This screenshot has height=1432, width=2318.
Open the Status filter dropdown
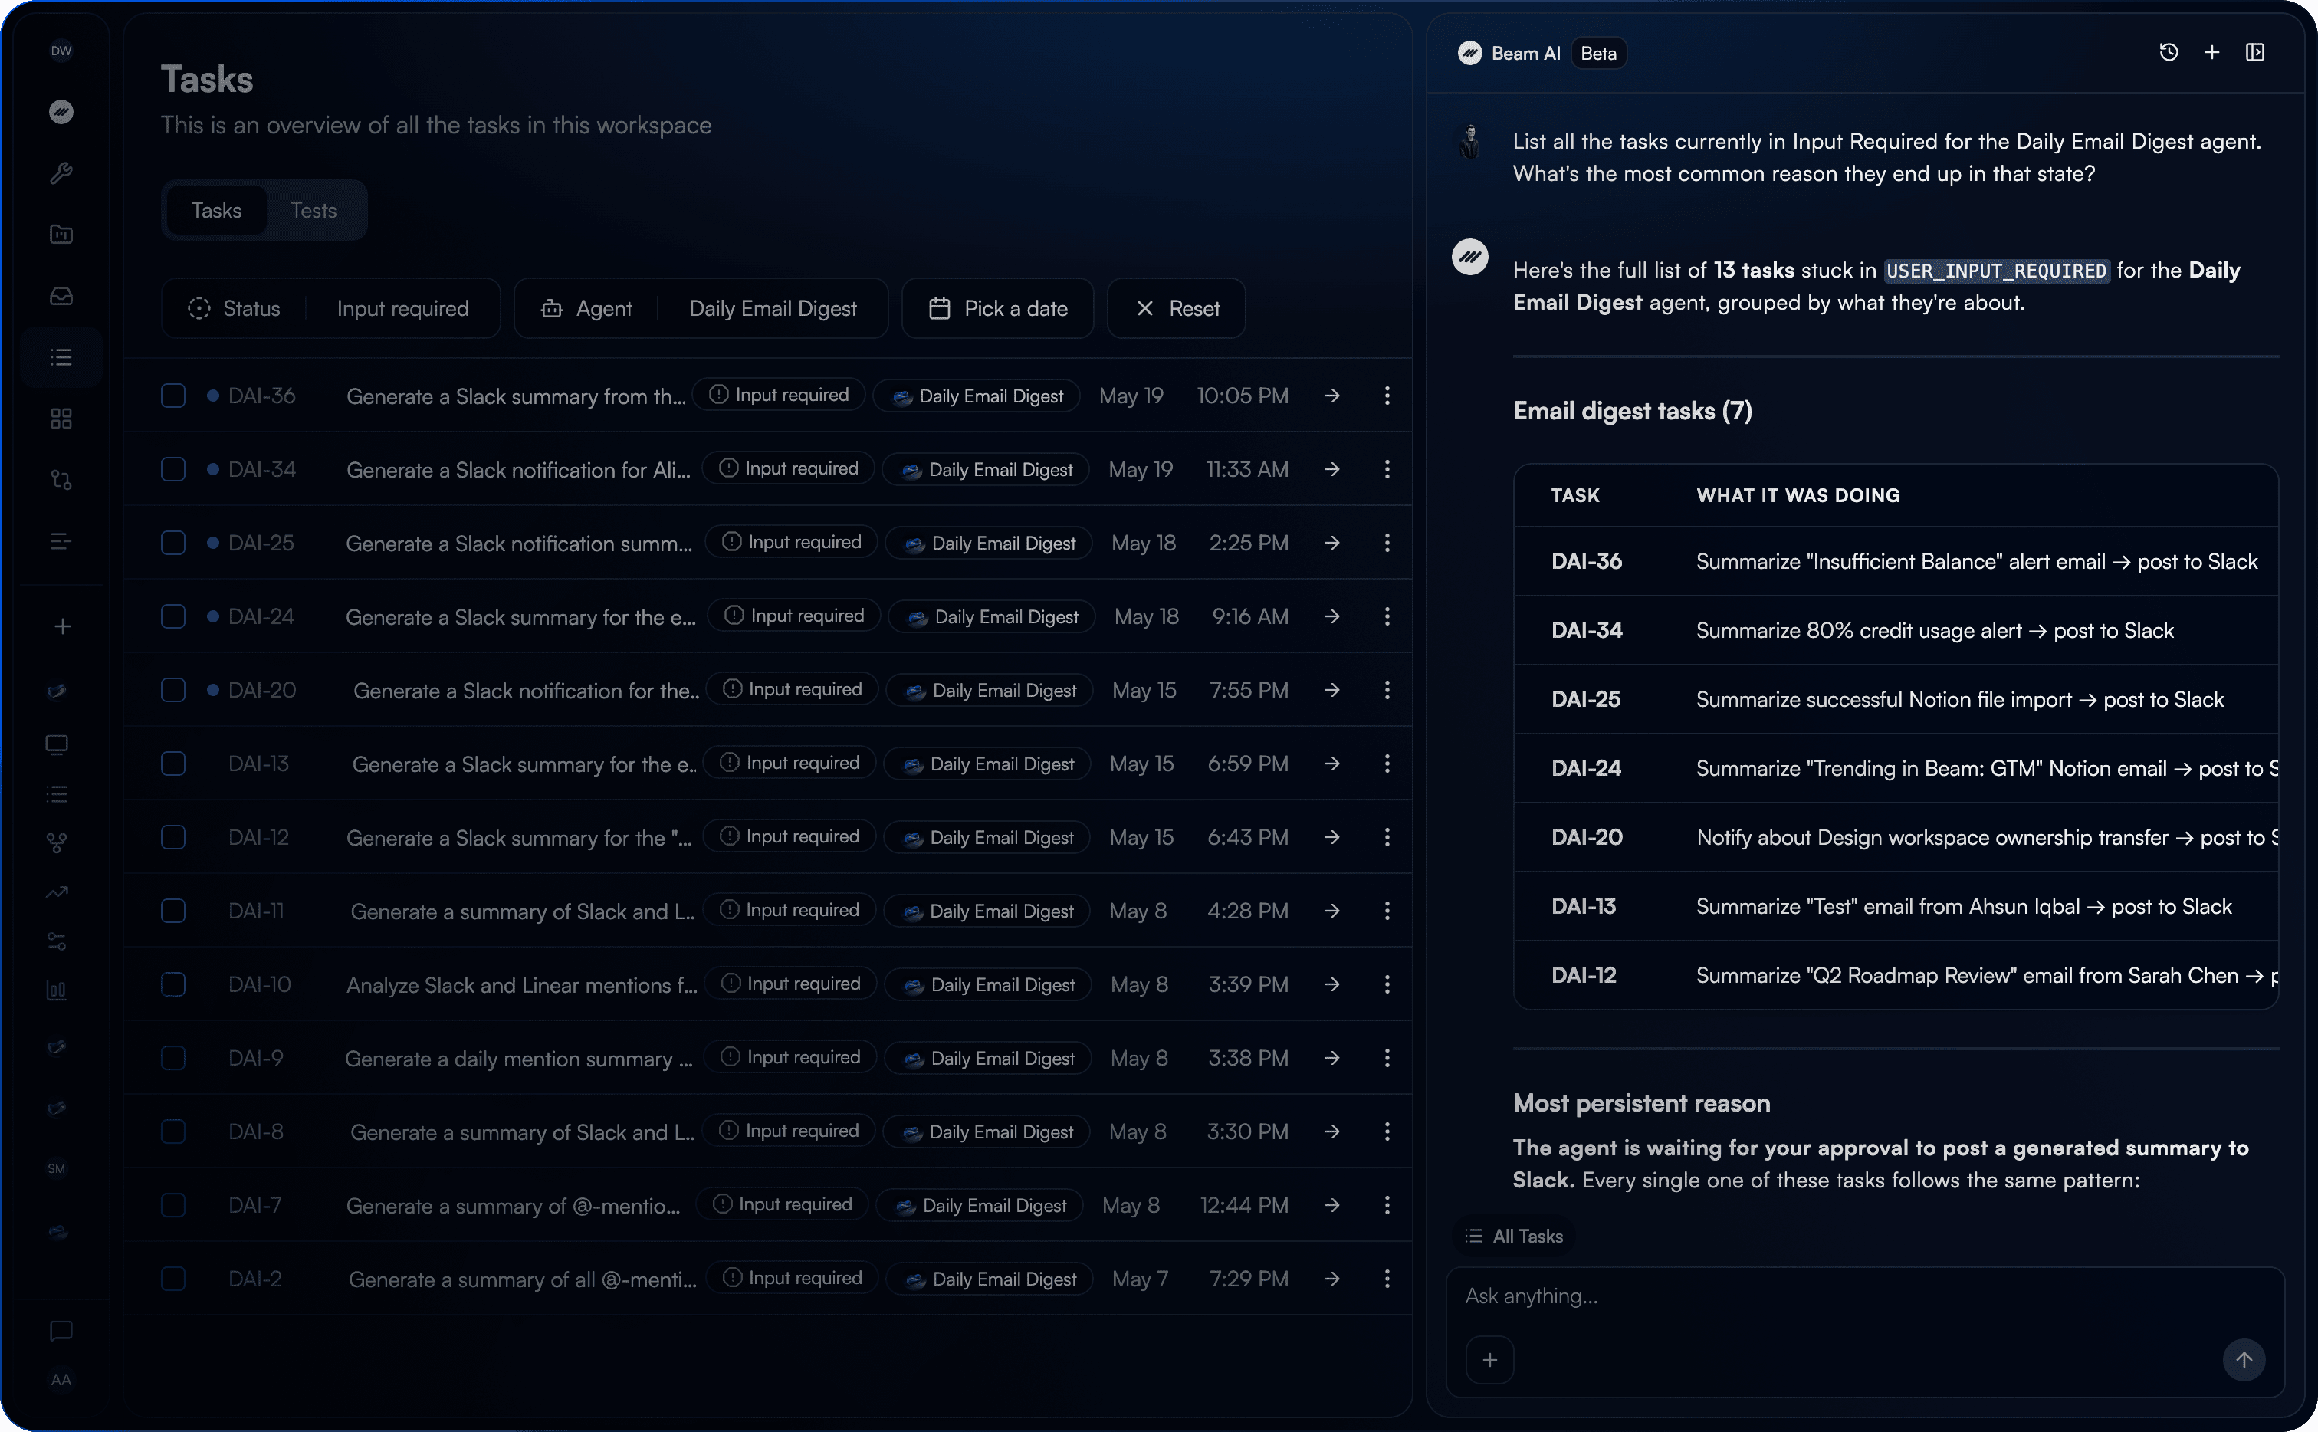click(x=330, y=309)
